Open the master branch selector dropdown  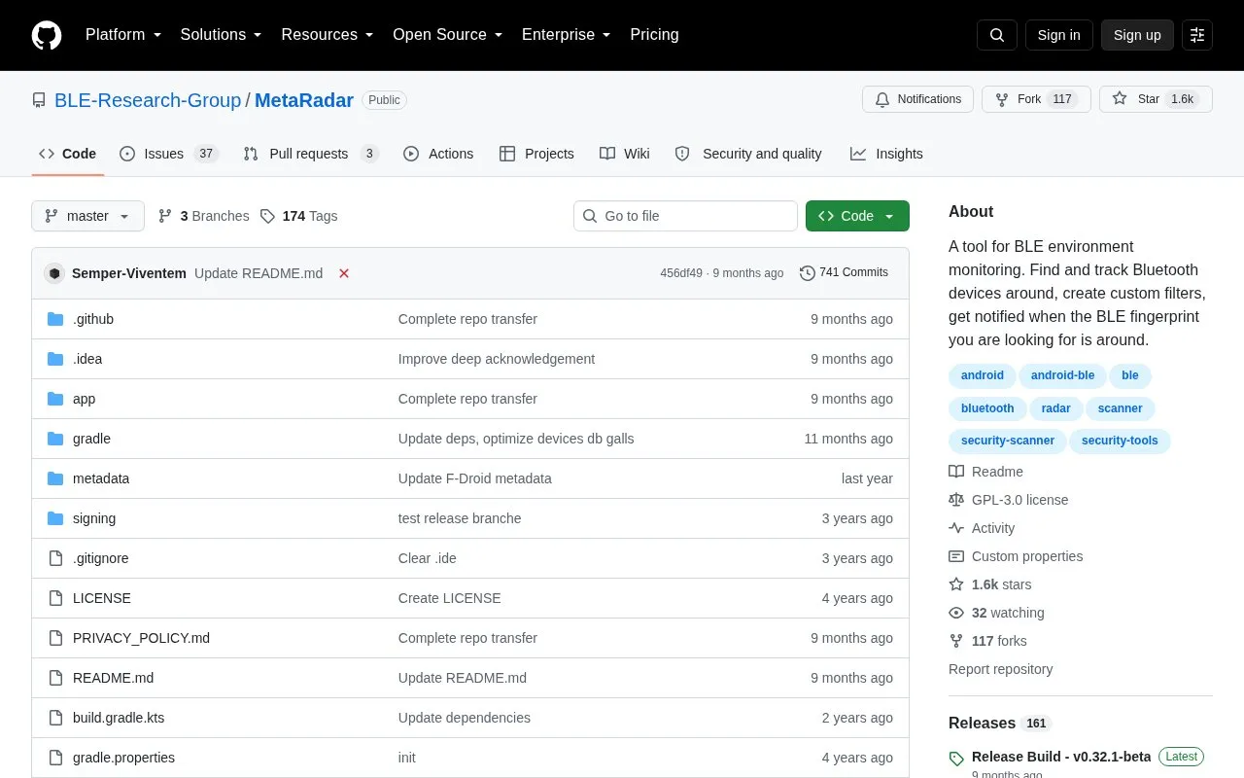click(x=88, y=216)
